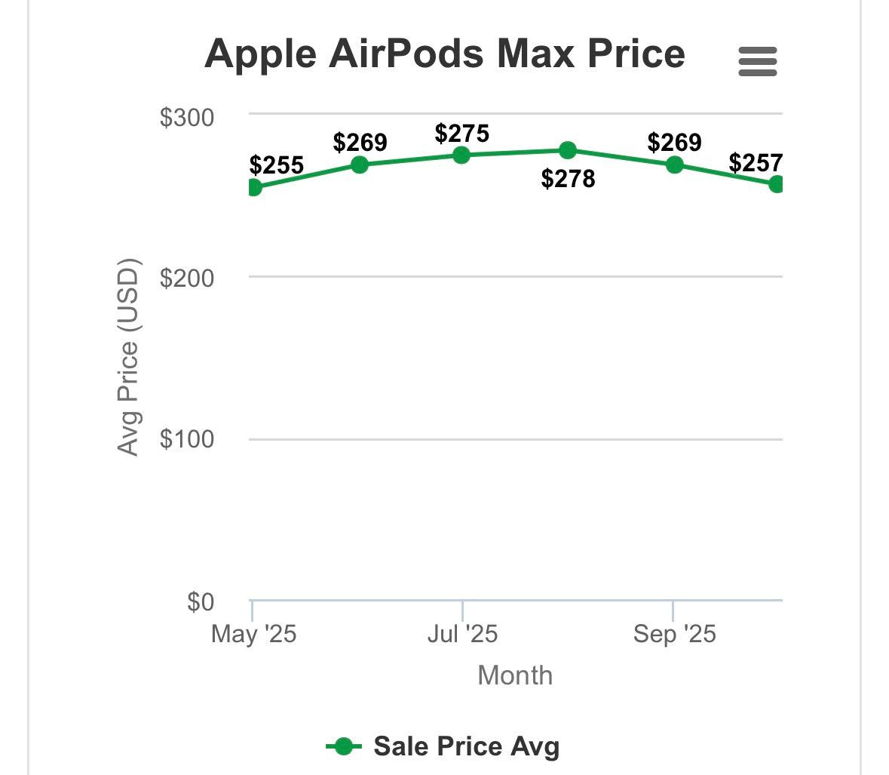Click the Apple AirPods Max Price title

click(x=446, y=54)
